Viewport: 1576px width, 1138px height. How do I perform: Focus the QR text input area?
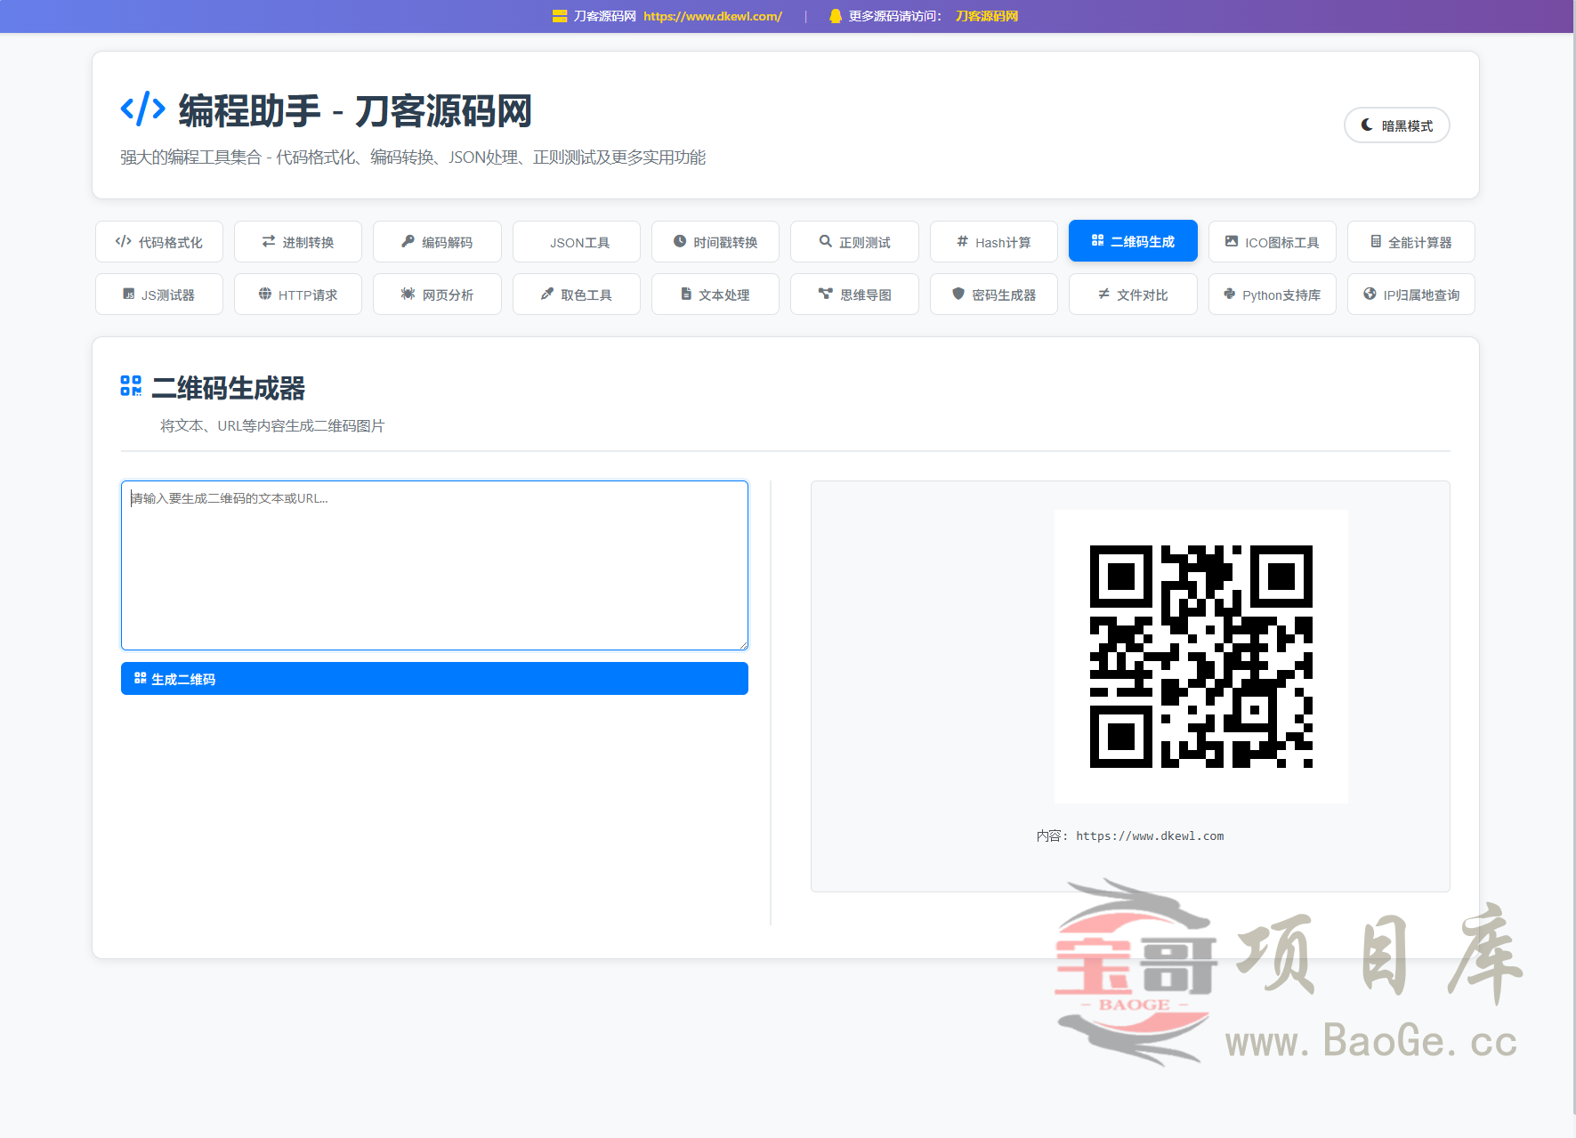point(434,565)
